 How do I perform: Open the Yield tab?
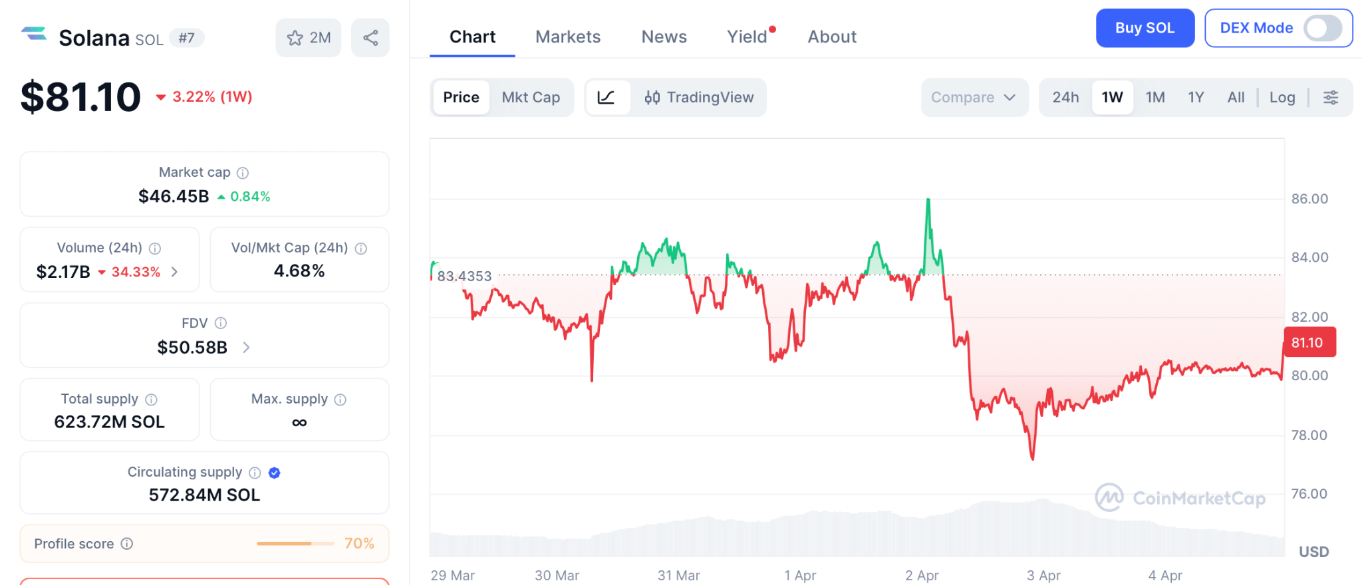click(747, 37)
